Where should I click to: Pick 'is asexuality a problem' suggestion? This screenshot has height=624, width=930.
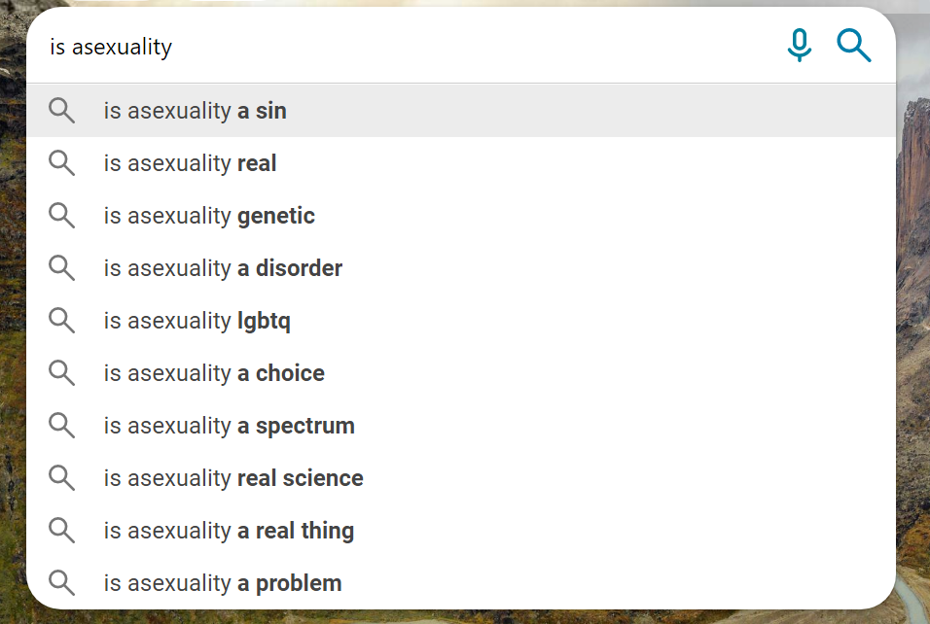coord(461,583)
